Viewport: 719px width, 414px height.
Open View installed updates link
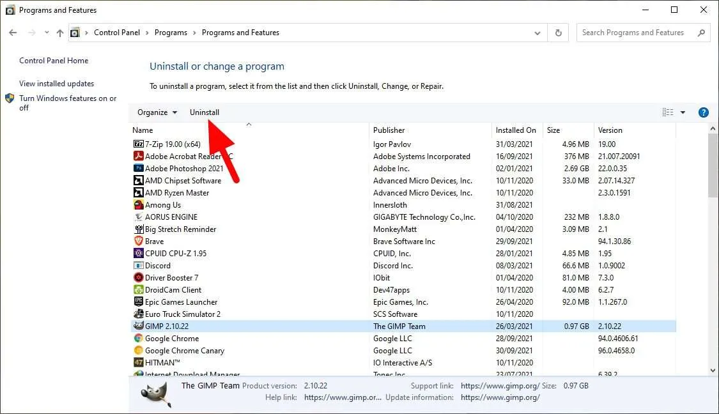click(56, 84)
